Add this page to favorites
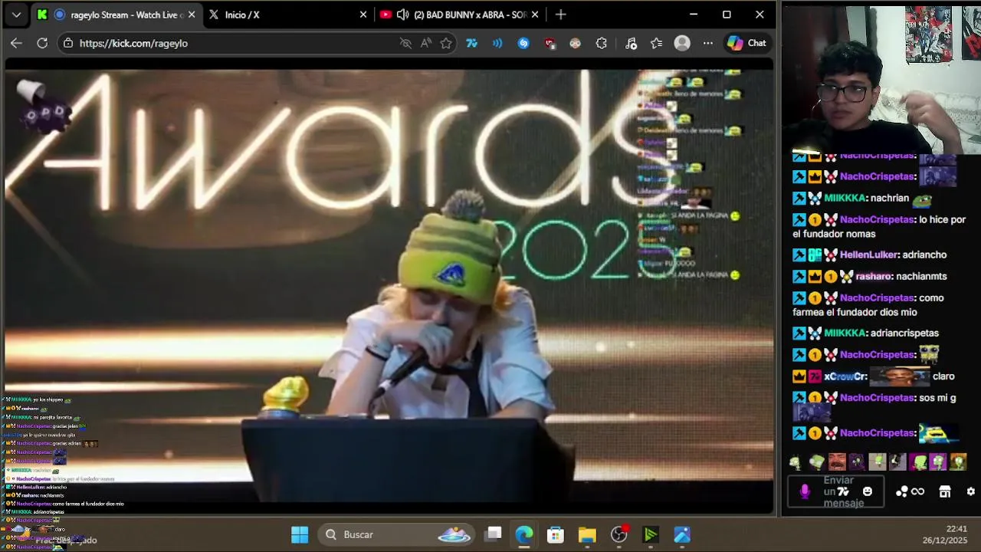981x552 pixels. click(x=446, y=43)
